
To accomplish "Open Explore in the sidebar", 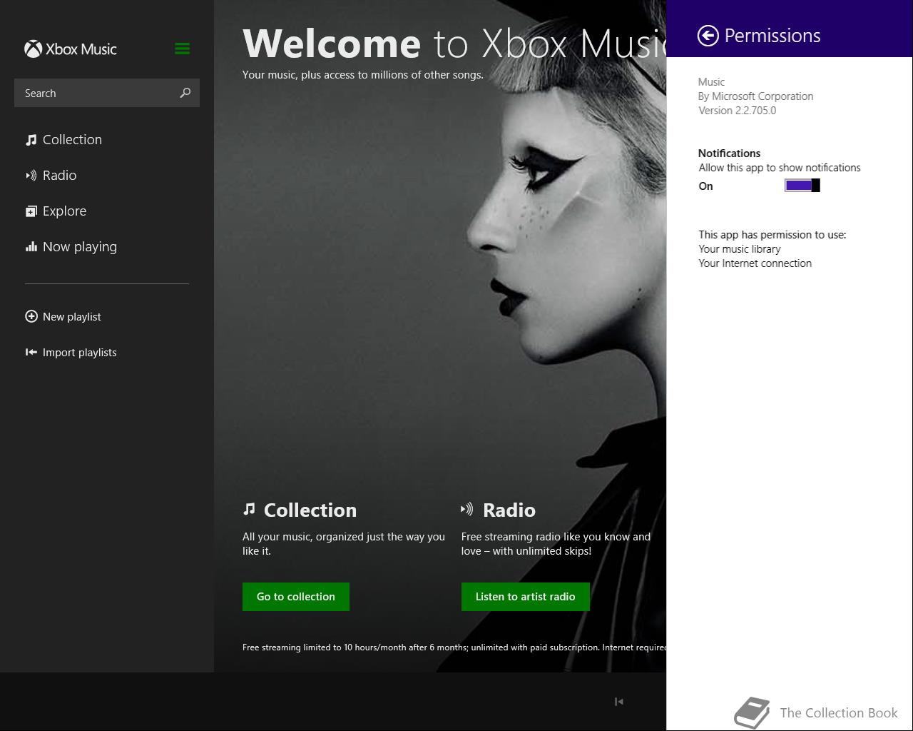I will click(x=64, y=211).
